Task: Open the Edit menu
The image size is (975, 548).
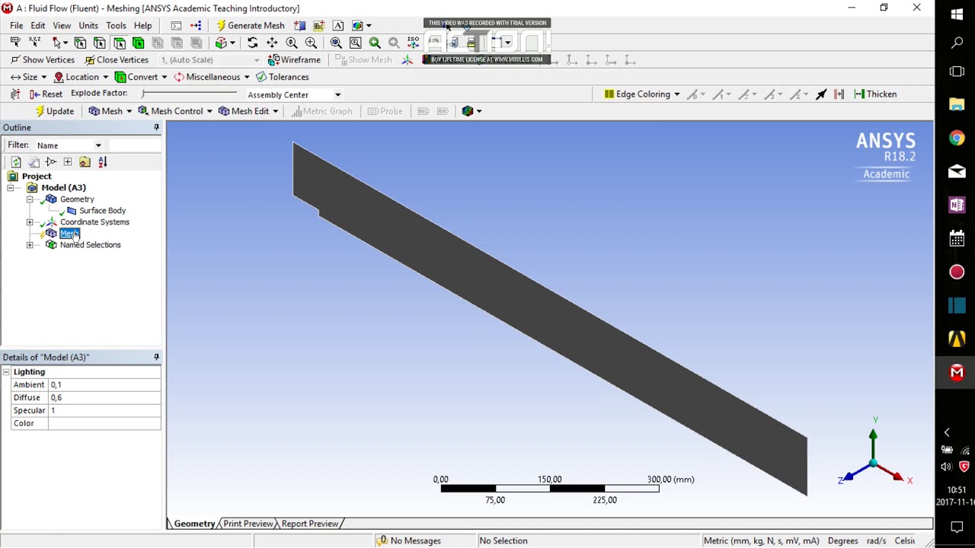Action: 37,25
